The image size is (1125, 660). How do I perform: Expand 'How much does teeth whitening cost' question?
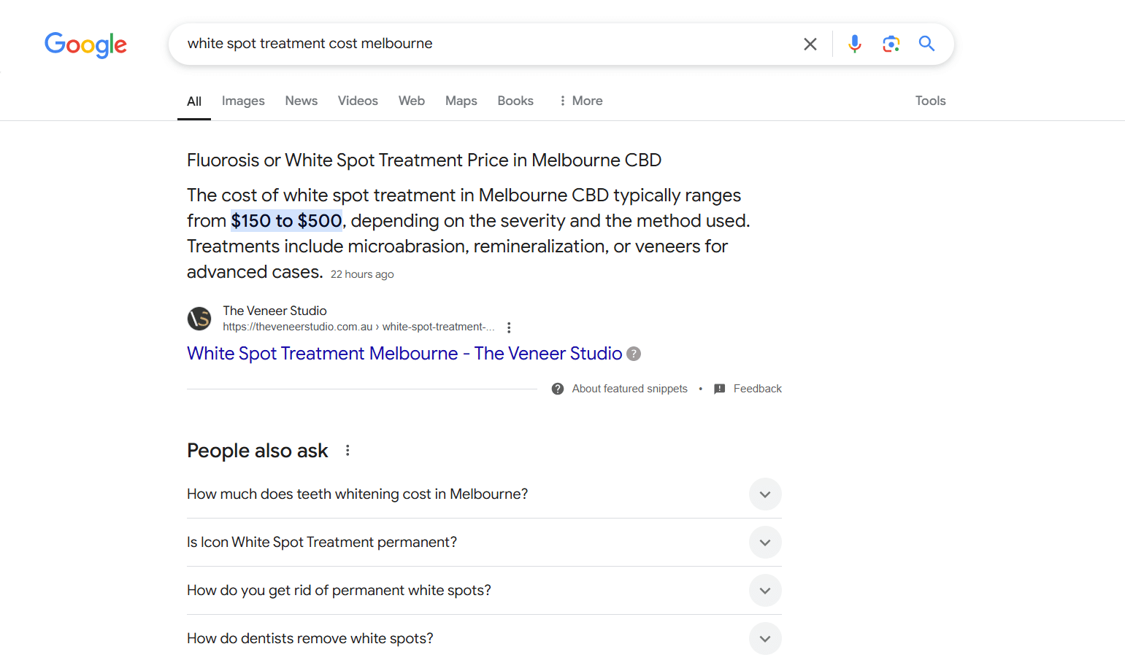[764, 494]
